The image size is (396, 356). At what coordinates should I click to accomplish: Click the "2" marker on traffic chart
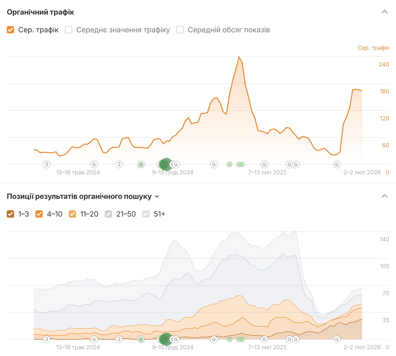coord(119,164)
